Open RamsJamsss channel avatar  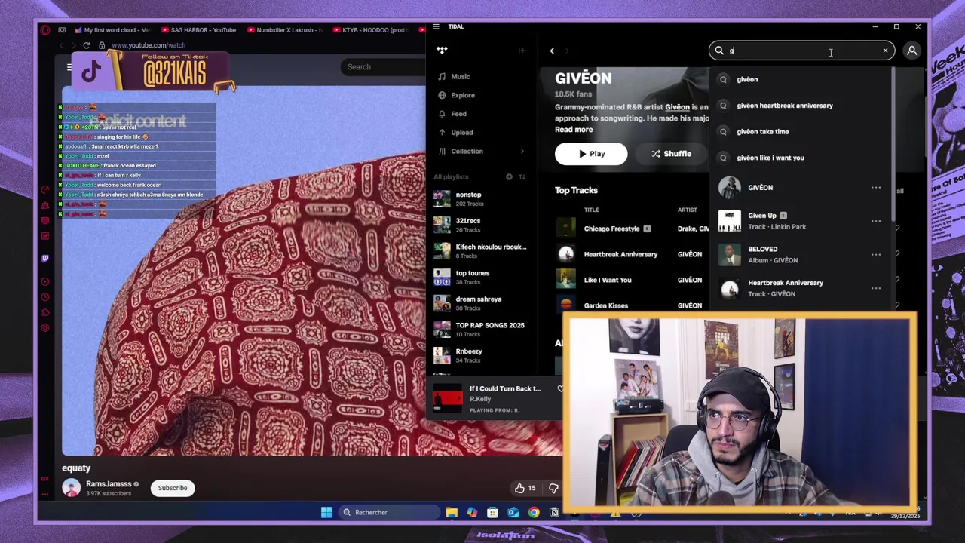point(72,488)
